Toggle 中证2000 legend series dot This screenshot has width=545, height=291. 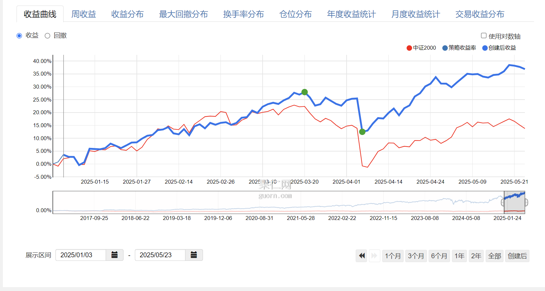point(409,48)
